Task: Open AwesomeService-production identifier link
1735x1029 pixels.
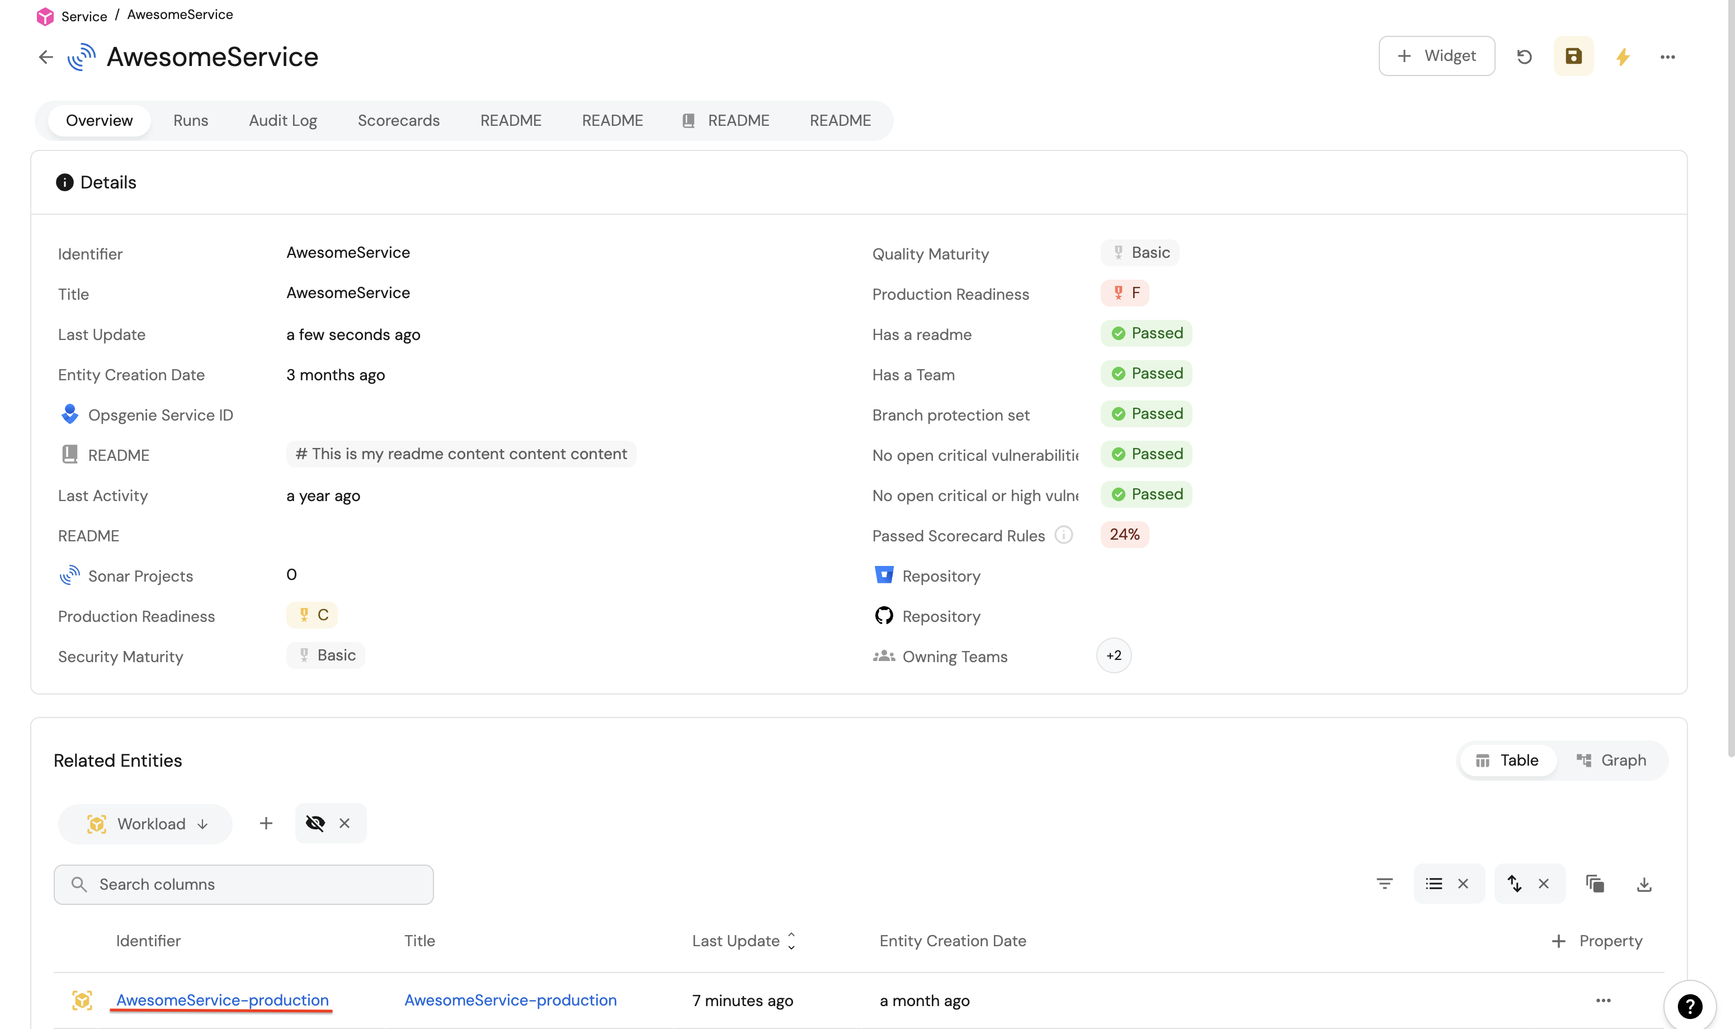Action: click(222, 1000)
